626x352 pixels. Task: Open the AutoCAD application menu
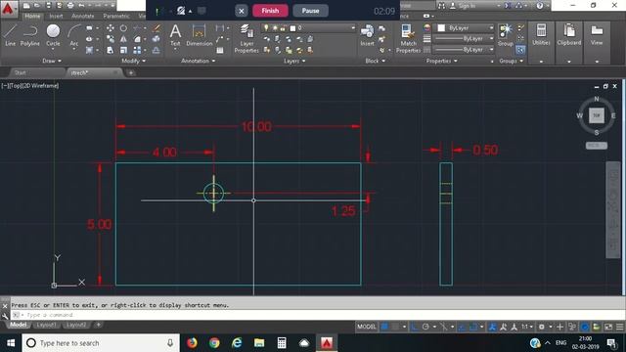(x=8, y=9)
